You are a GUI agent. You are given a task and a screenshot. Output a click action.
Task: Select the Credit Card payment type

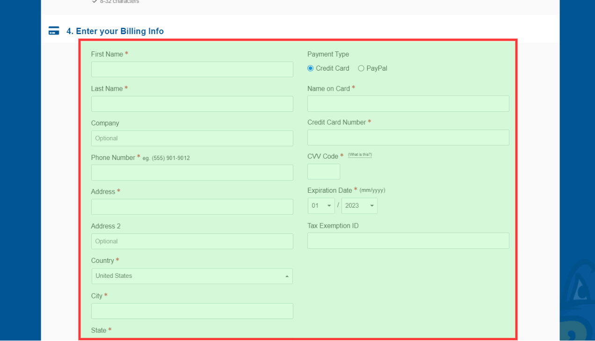(x=311, y=68)
